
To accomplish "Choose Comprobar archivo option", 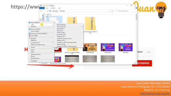I will pos(62,35).
